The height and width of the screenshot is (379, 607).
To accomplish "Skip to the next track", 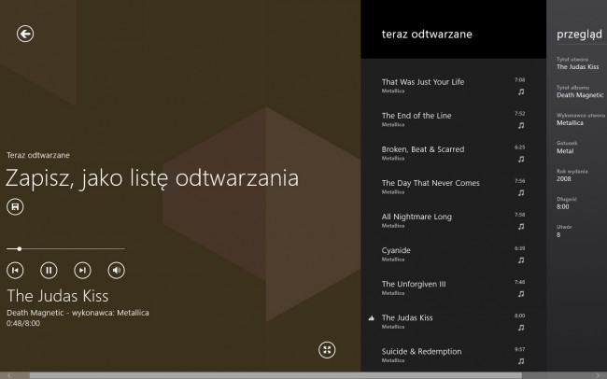I will coord(82,270).
